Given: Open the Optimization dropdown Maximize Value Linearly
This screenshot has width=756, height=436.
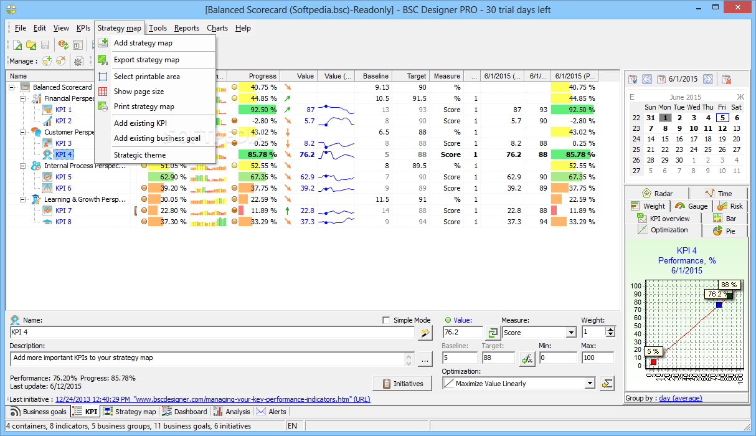Looking at the screenshot, I should click(x=519, y=384).
